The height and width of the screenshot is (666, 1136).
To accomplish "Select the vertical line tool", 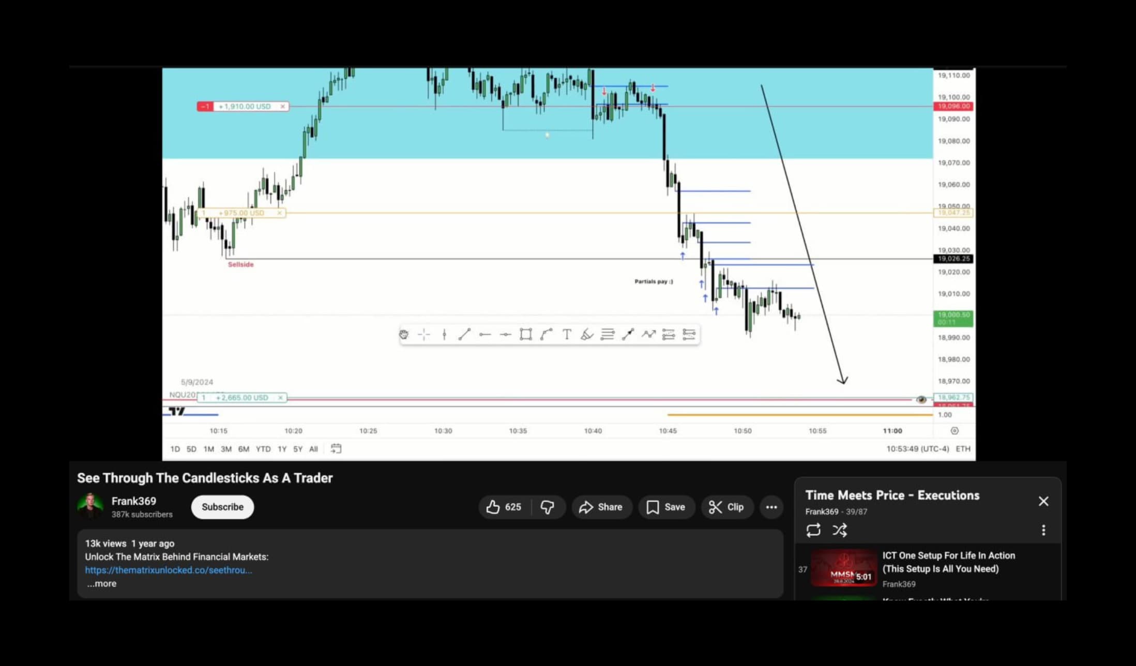I will point(444,335).
